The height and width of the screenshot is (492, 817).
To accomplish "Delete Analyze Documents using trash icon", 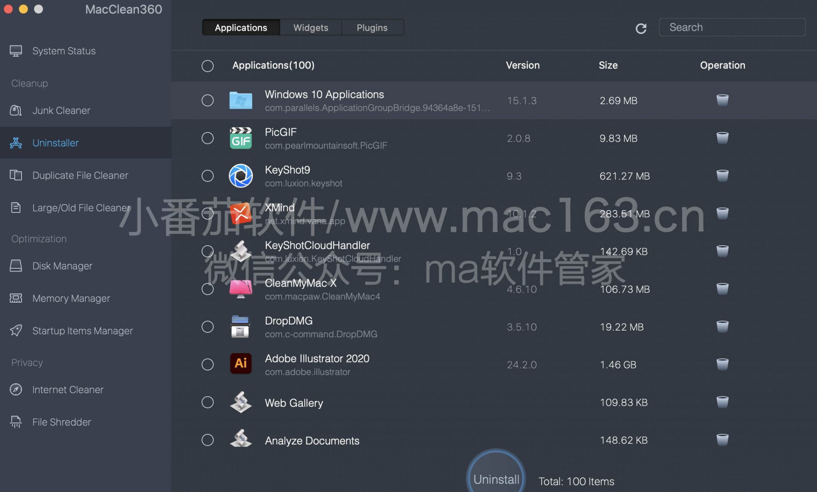I will (x=722, y=440).
